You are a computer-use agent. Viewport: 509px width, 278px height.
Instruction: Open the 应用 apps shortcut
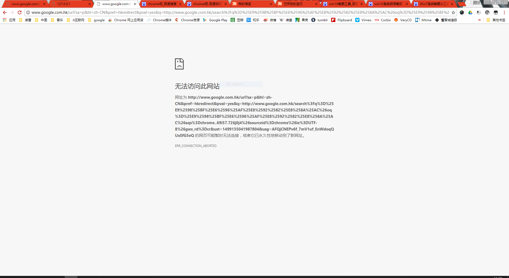(9, 20)
